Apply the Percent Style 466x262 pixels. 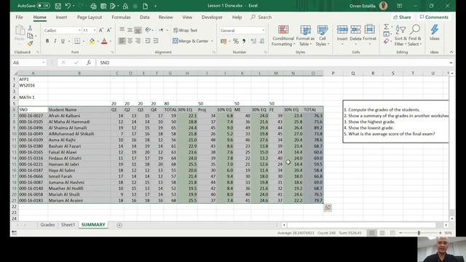pos(236,41)
